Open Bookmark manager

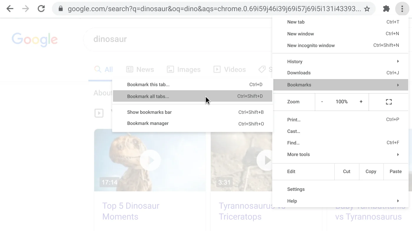tap(148, 123)
